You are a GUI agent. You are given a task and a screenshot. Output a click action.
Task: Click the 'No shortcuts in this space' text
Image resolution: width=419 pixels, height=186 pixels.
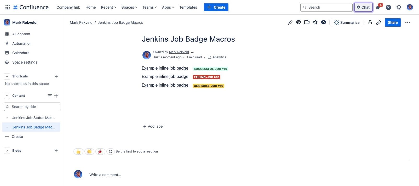point(27,84)
